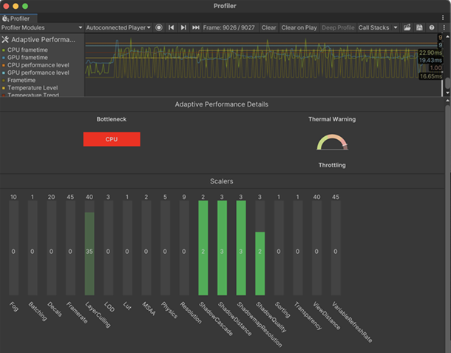Click the save profiler data icon
Viewport: 451px width, 353px height.
click(x=419, y=27)
